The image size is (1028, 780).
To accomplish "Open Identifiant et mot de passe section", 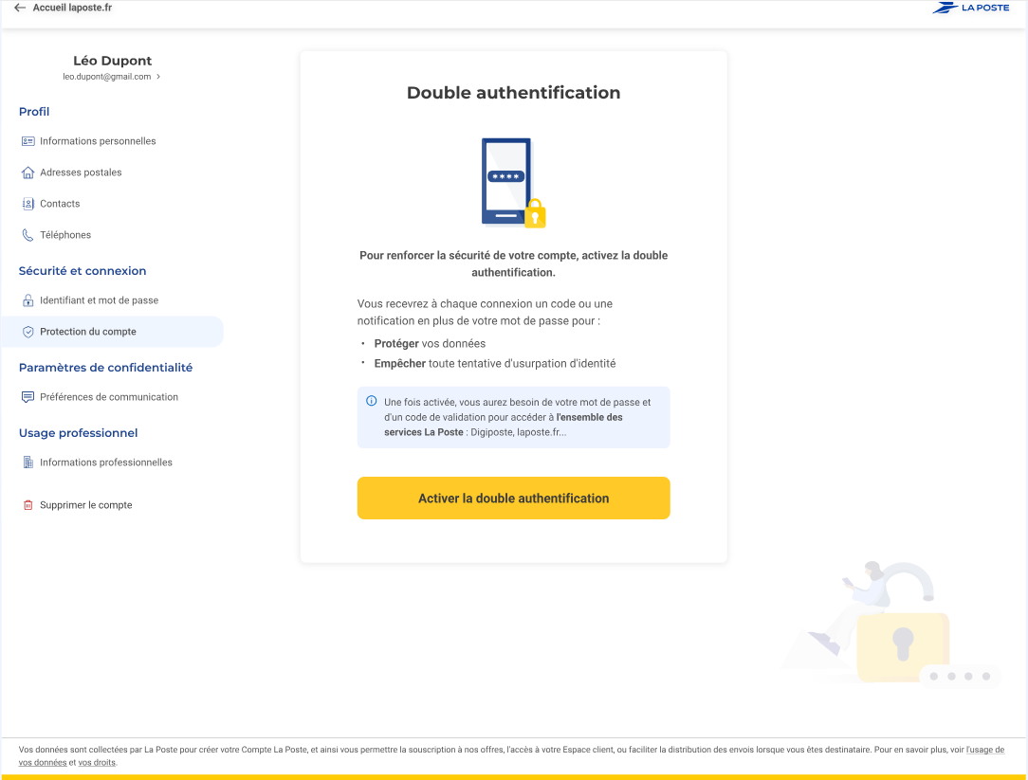I will click(x=99, y=300).
